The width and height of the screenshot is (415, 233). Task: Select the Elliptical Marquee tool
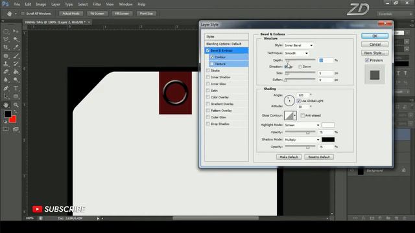(x=6, y=32)
